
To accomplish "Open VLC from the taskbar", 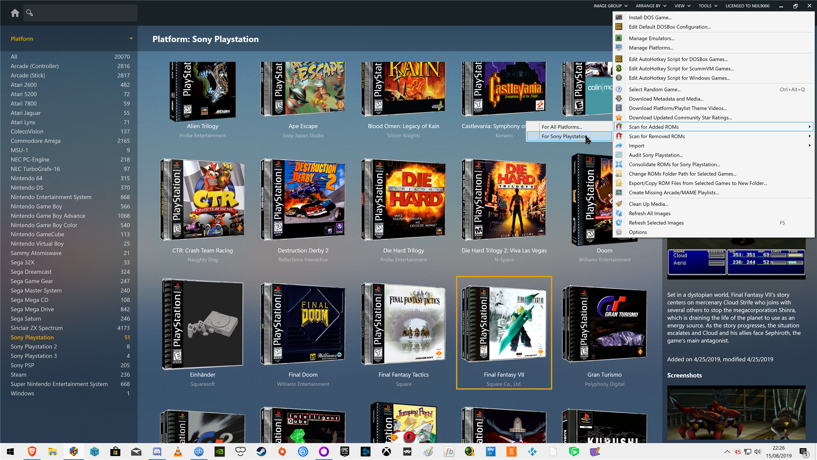I will 178,451.
